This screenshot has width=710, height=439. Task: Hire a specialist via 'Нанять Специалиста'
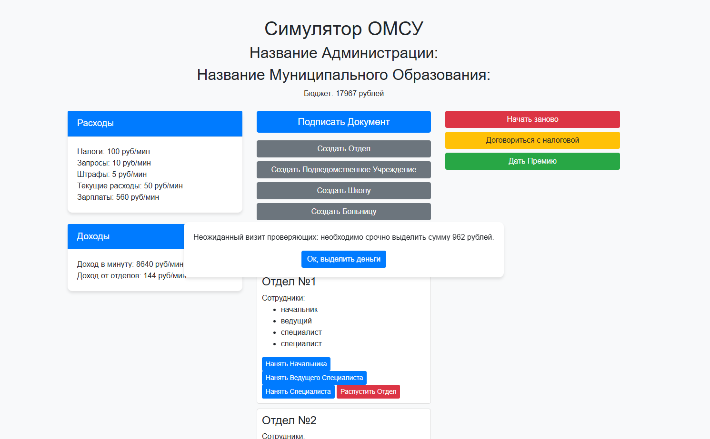(298, 391)
